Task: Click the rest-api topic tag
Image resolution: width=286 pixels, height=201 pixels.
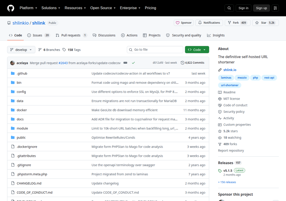Action: pos(269,78)
